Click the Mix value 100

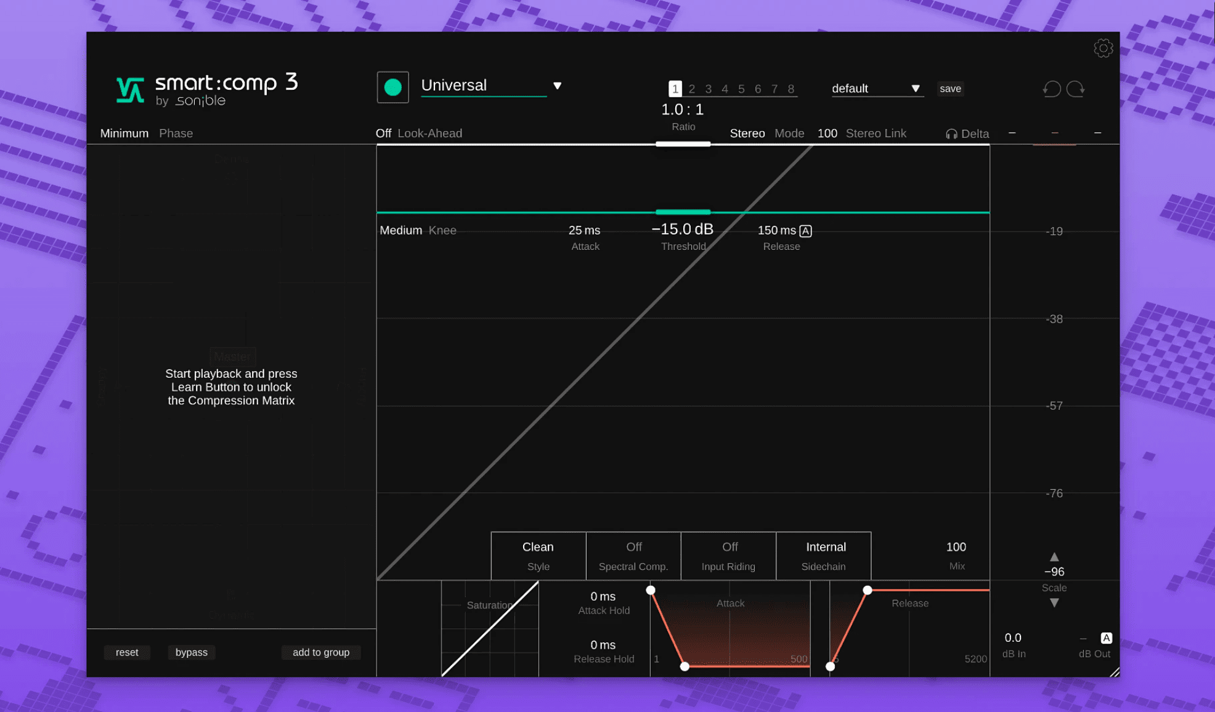[x=956, y=547]
